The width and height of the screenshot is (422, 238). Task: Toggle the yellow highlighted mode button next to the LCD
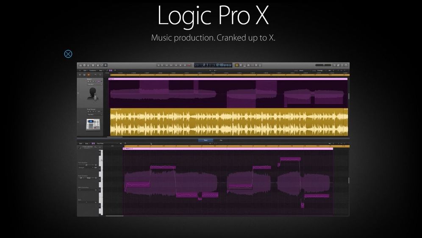(x=236, y=65)
